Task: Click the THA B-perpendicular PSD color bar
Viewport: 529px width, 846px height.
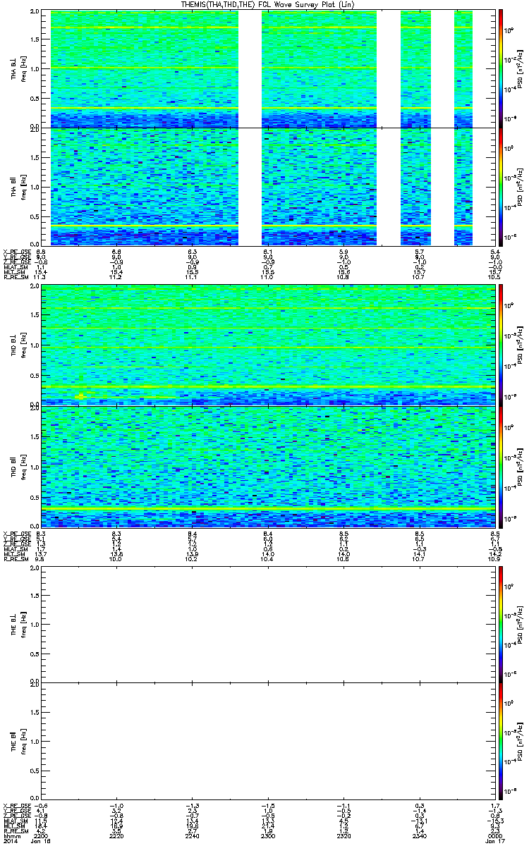Action: point(500,68)
